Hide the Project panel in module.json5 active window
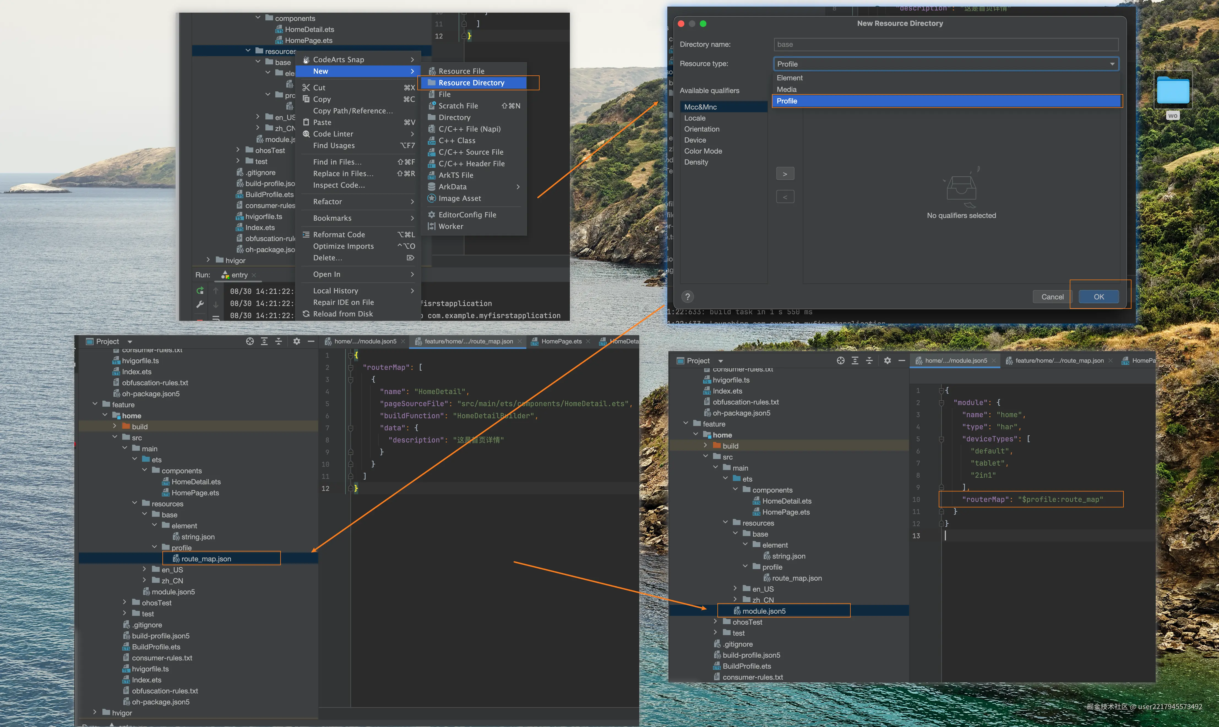This screenshot has width=1219, height=727. pos(902,360)
